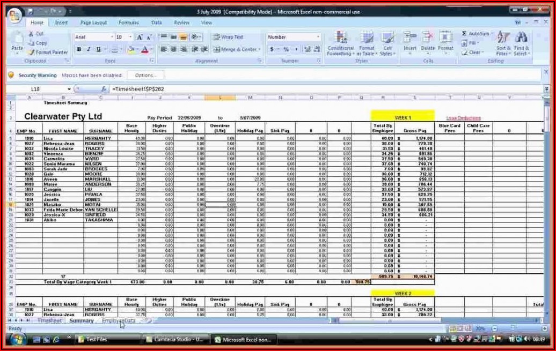Expand the Name Box dropdown arrow
This screenshot has width=556, height=351.
coord(69,89)
